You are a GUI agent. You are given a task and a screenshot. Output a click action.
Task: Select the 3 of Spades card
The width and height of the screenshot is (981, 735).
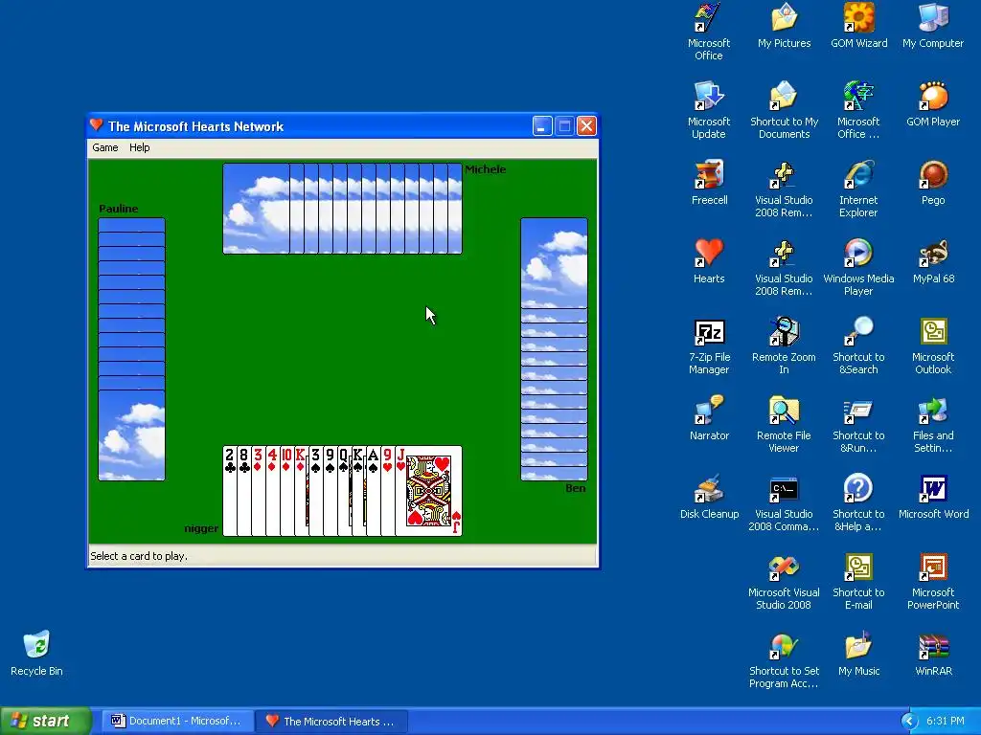316,491
